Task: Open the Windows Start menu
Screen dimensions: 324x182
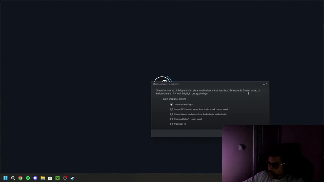Action: tap(5, 178)
